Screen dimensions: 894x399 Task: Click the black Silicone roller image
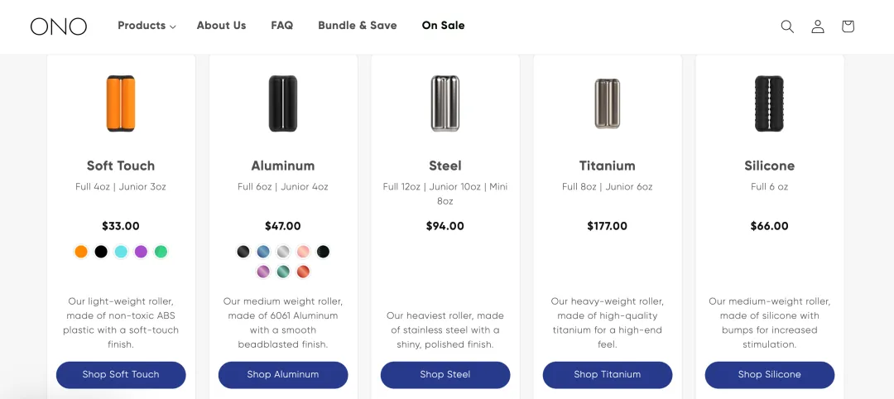[x=769, y=103]
